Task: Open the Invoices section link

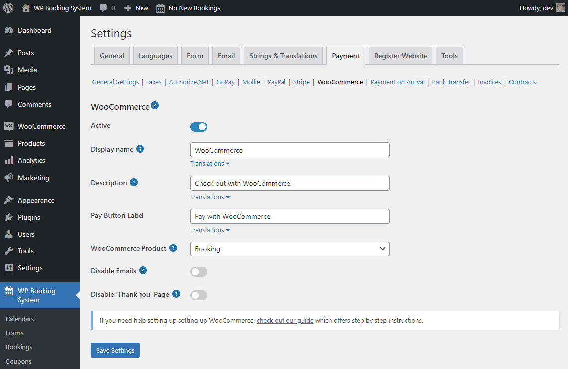Action: pyautogui.click(x=489, y=82)
